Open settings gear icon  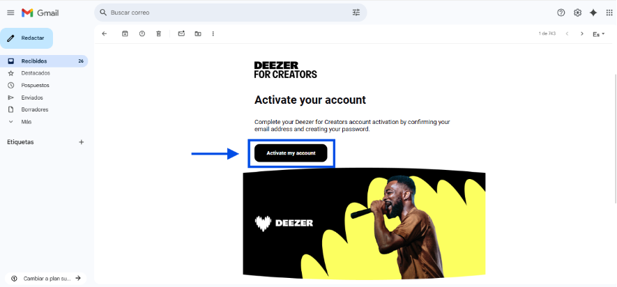pos(577,13)
